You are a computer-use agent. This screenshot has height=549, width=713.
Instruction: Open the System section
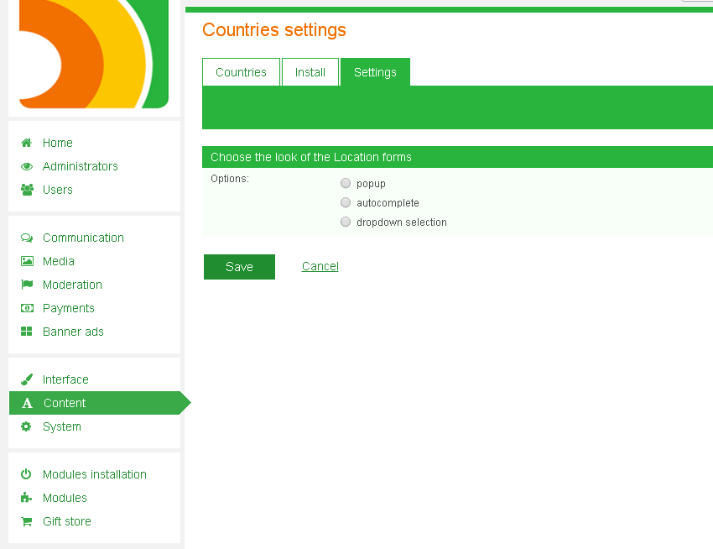tap(62, 426)
